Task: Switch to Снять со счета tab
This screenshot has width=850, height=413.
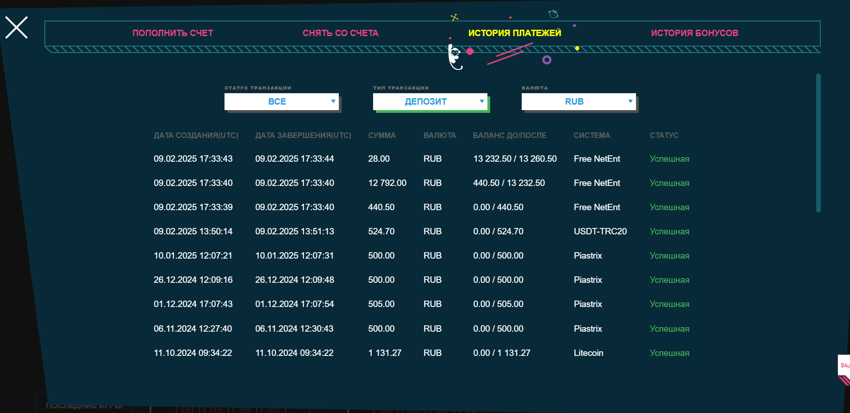Action: 341,33
